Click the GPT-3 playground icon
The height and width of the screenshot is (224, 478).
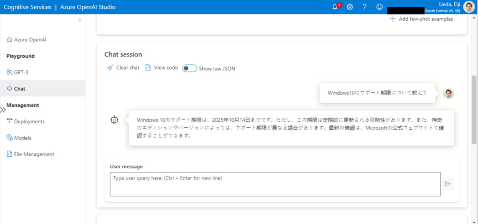tap(10, 72)
